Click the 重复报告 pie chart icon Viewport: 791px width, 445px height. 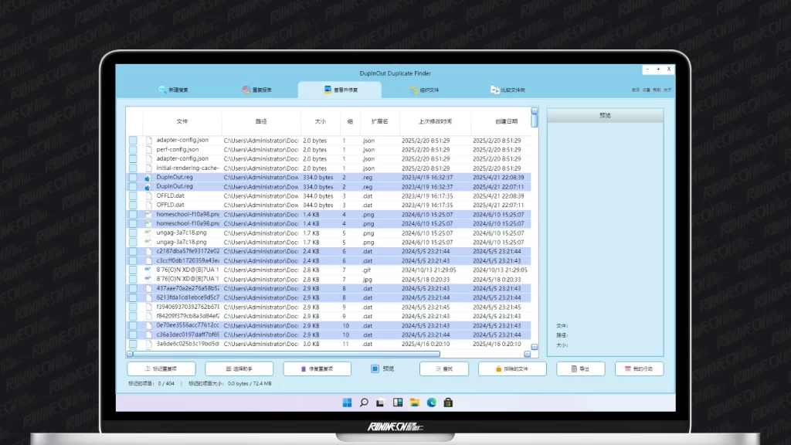pos(246,90)
